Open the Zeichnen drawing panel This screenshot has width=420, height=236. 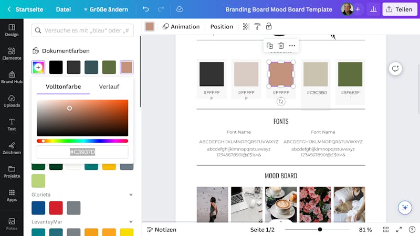(12, 148)
